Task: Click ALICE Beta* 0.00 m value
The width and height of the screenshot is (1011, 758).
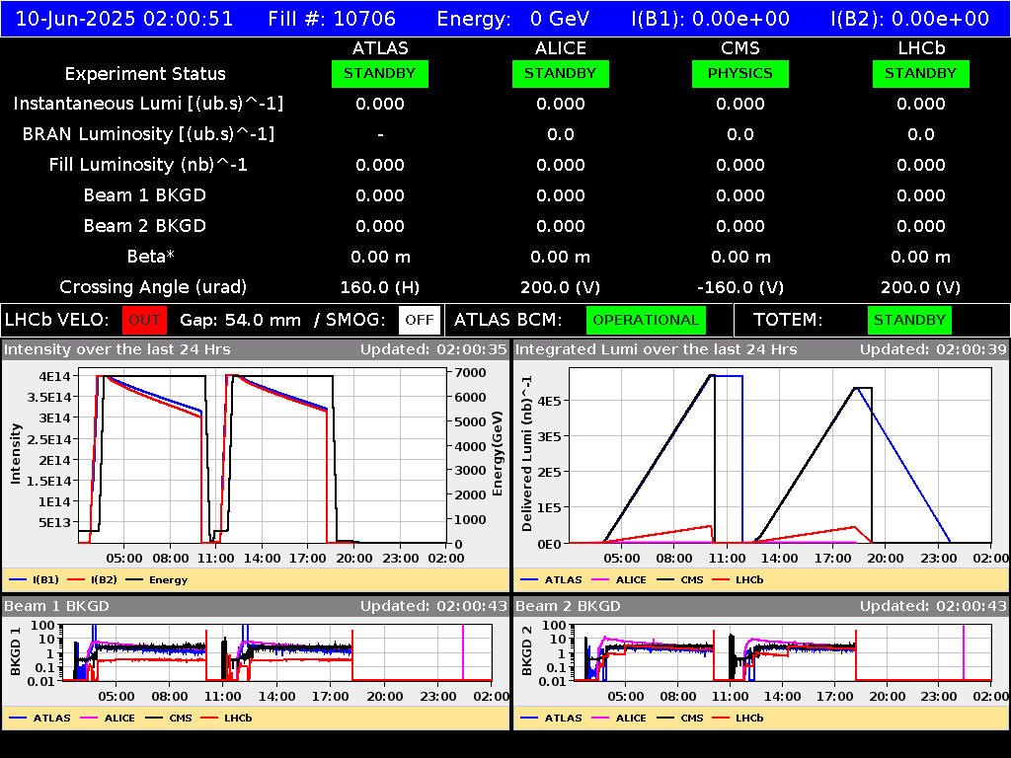Action: click(x=561, y=257)
